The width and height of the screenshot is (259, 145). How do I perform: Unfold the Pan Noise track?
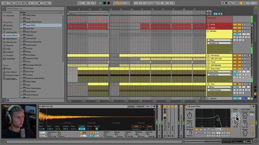pos(208,56)
